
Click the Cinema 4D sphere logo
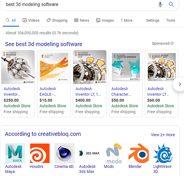click(64, 153)
